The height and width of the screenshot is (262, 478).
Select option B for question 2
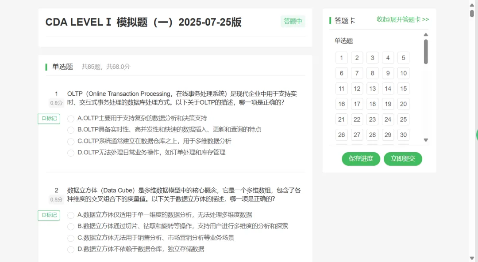tap(71, 227)
